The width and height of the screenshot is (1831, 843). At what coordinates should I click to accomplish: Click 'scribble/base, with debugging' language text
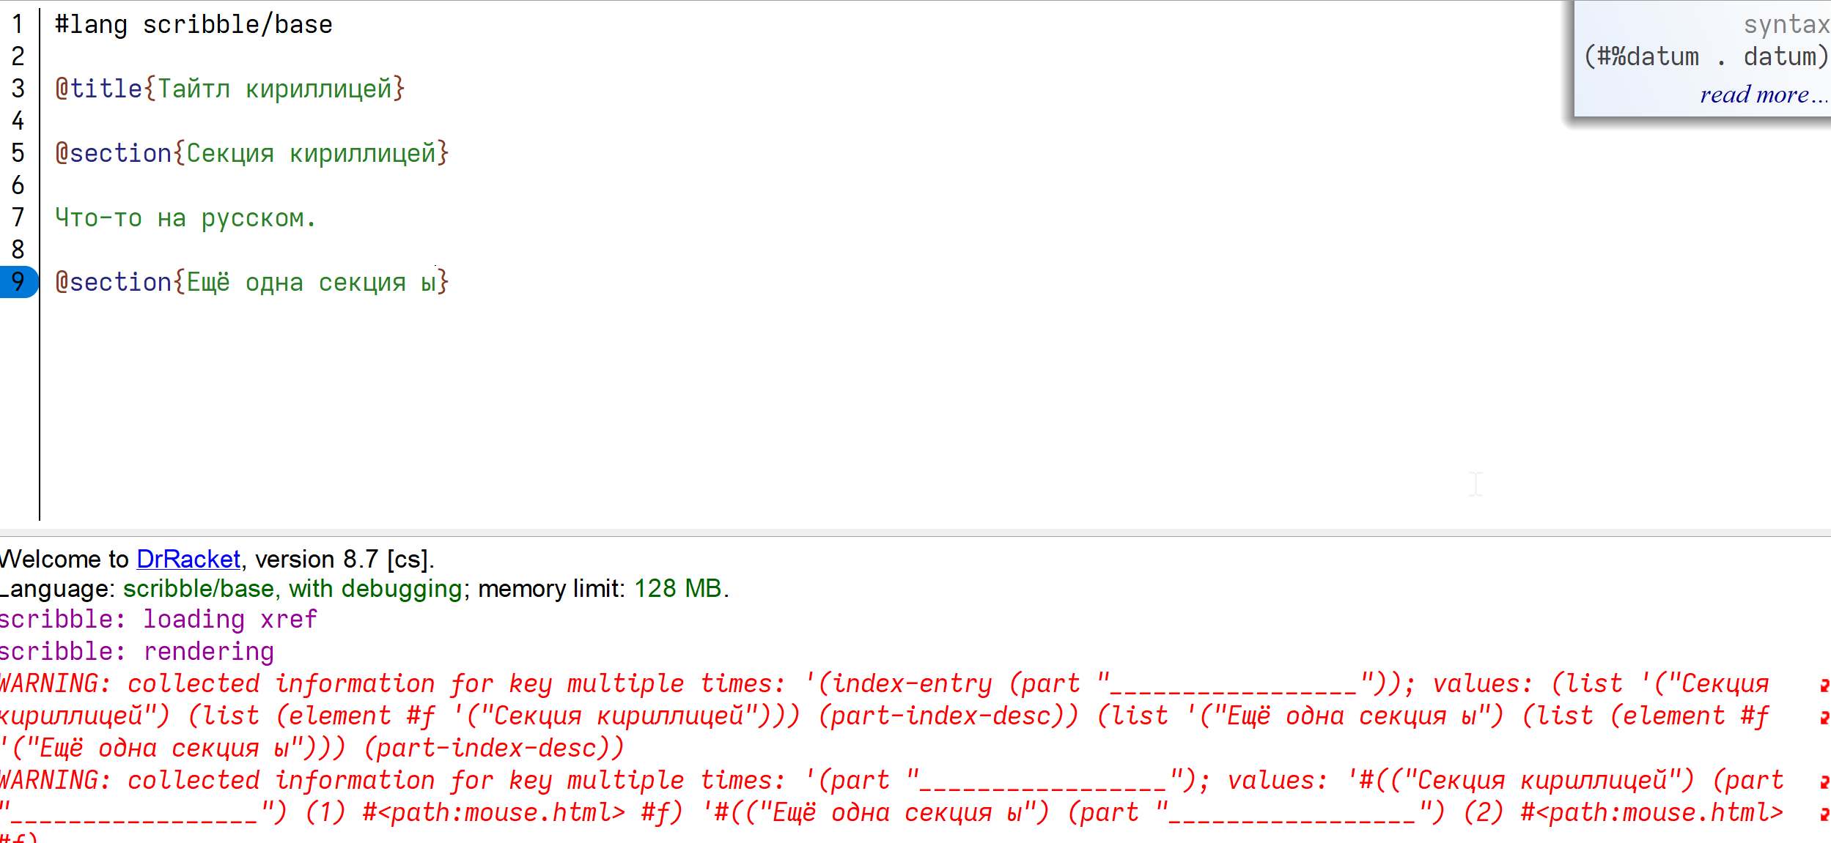coord(292,589)
